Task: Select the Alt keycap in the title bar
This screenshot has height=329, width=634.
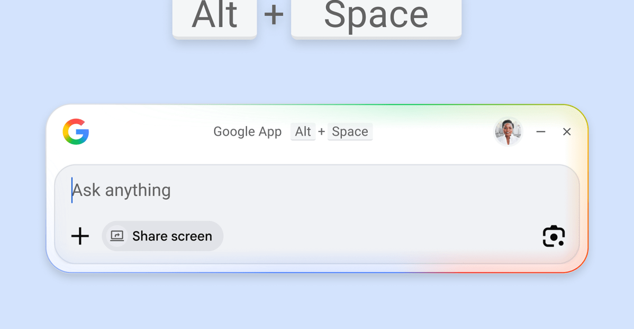Action: click(x=303, y=131)
